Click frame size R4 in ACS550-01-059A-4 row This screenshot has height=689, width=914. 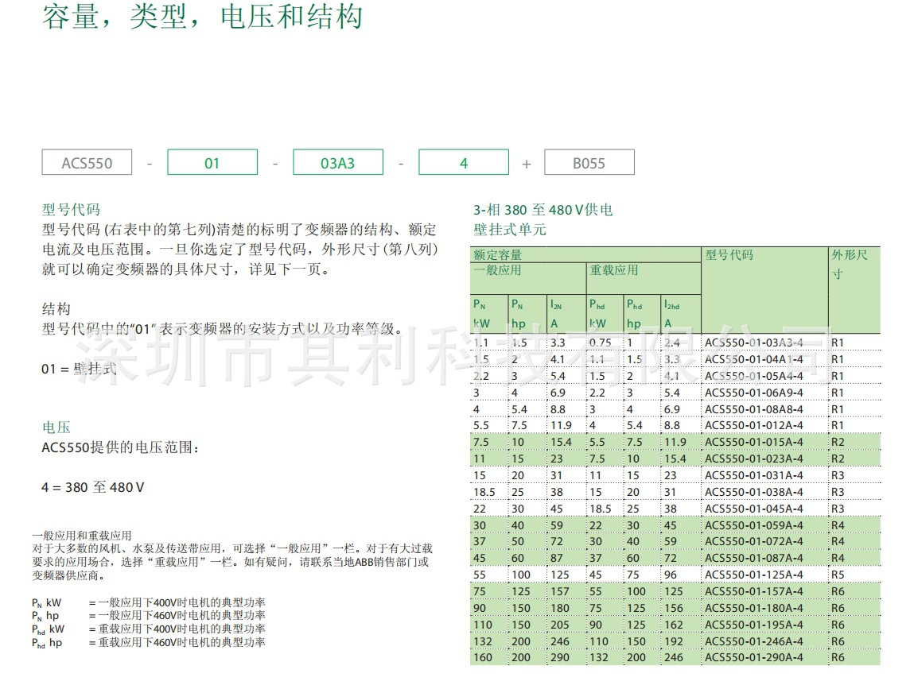[x=838, y=525]
